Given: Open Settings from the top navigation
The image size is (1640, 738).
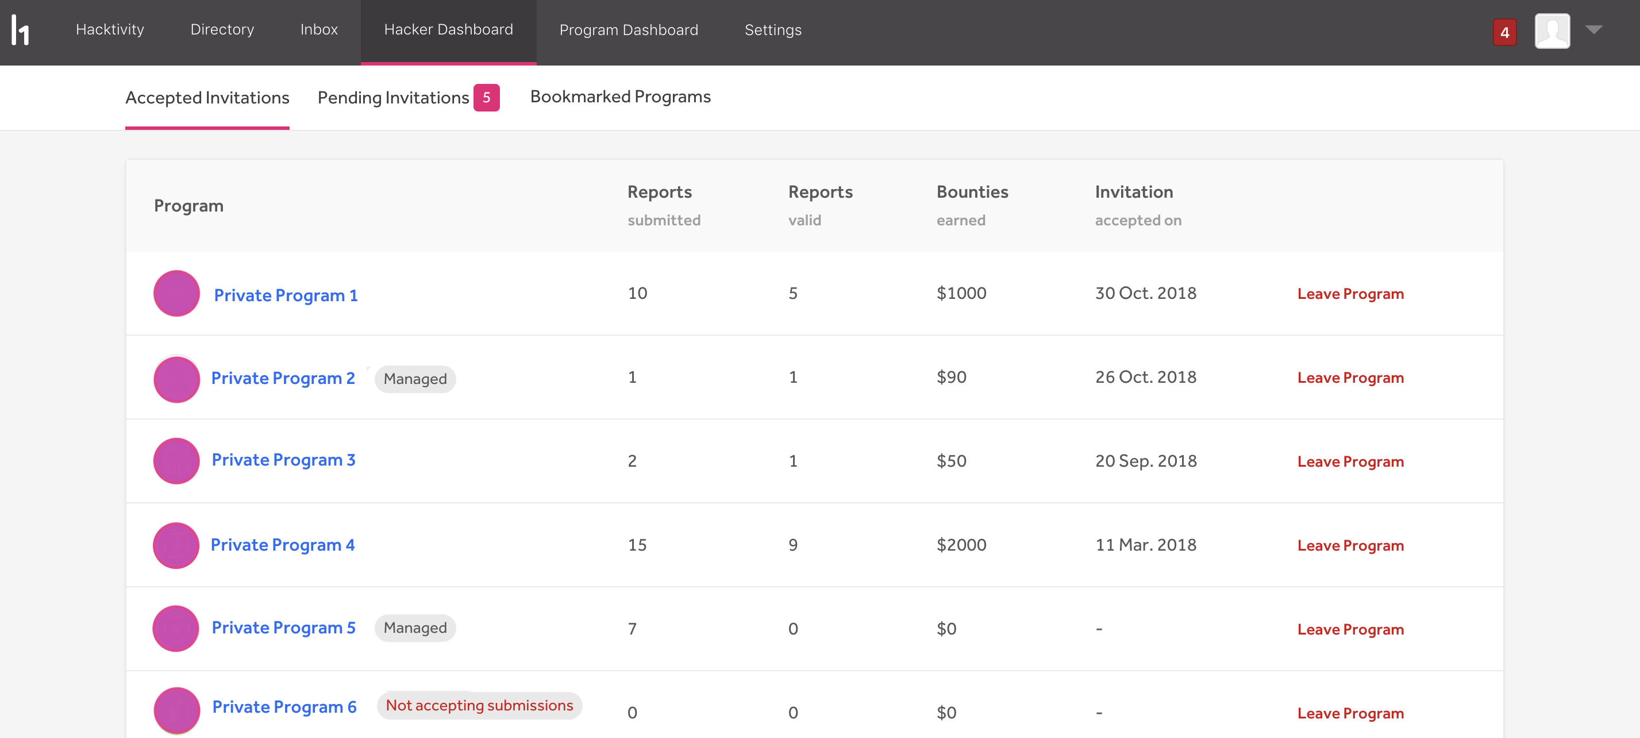Looking at the screenshot, I should coord(772,30).
